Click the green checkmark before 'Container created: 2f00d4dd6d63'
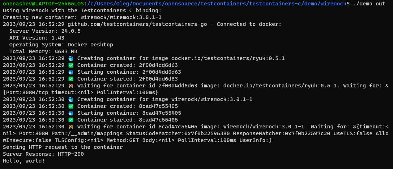This screenshot has height=169, width=393. click(71, 65)
